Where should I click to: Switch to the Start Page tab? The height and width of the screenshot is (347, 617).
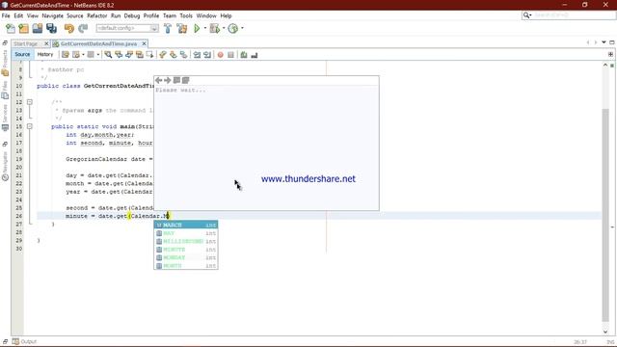coord(26,43)
